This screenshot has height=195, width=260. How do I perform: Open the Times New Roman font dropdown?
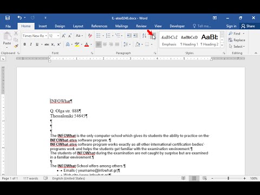pos(46,36)
